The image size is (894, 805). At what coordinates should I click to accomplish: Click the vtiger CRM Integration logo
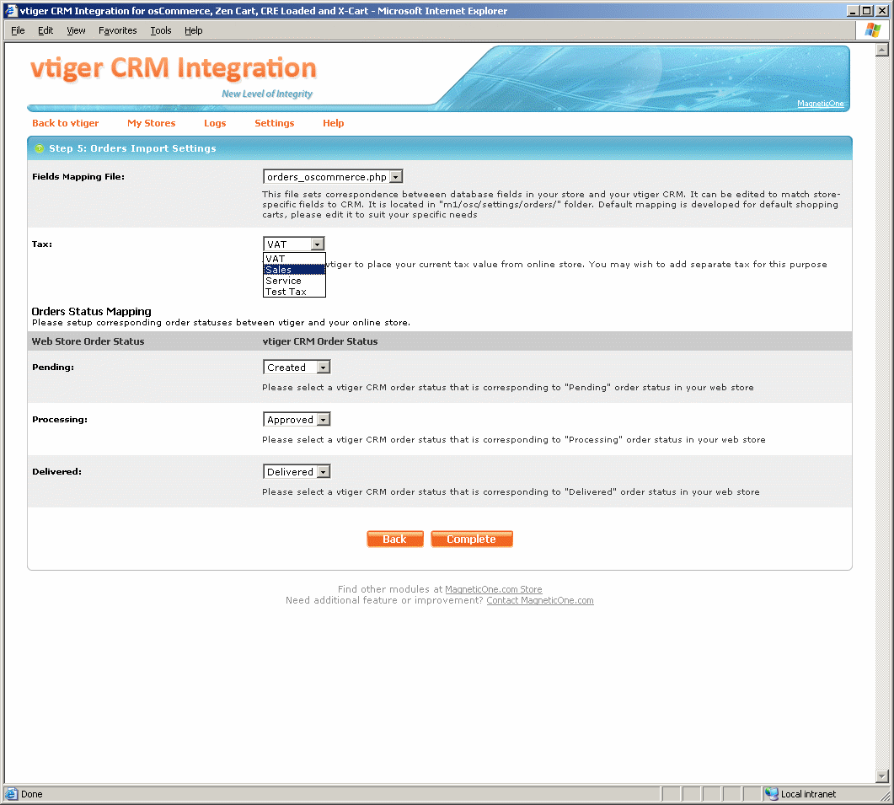[174, 68]
